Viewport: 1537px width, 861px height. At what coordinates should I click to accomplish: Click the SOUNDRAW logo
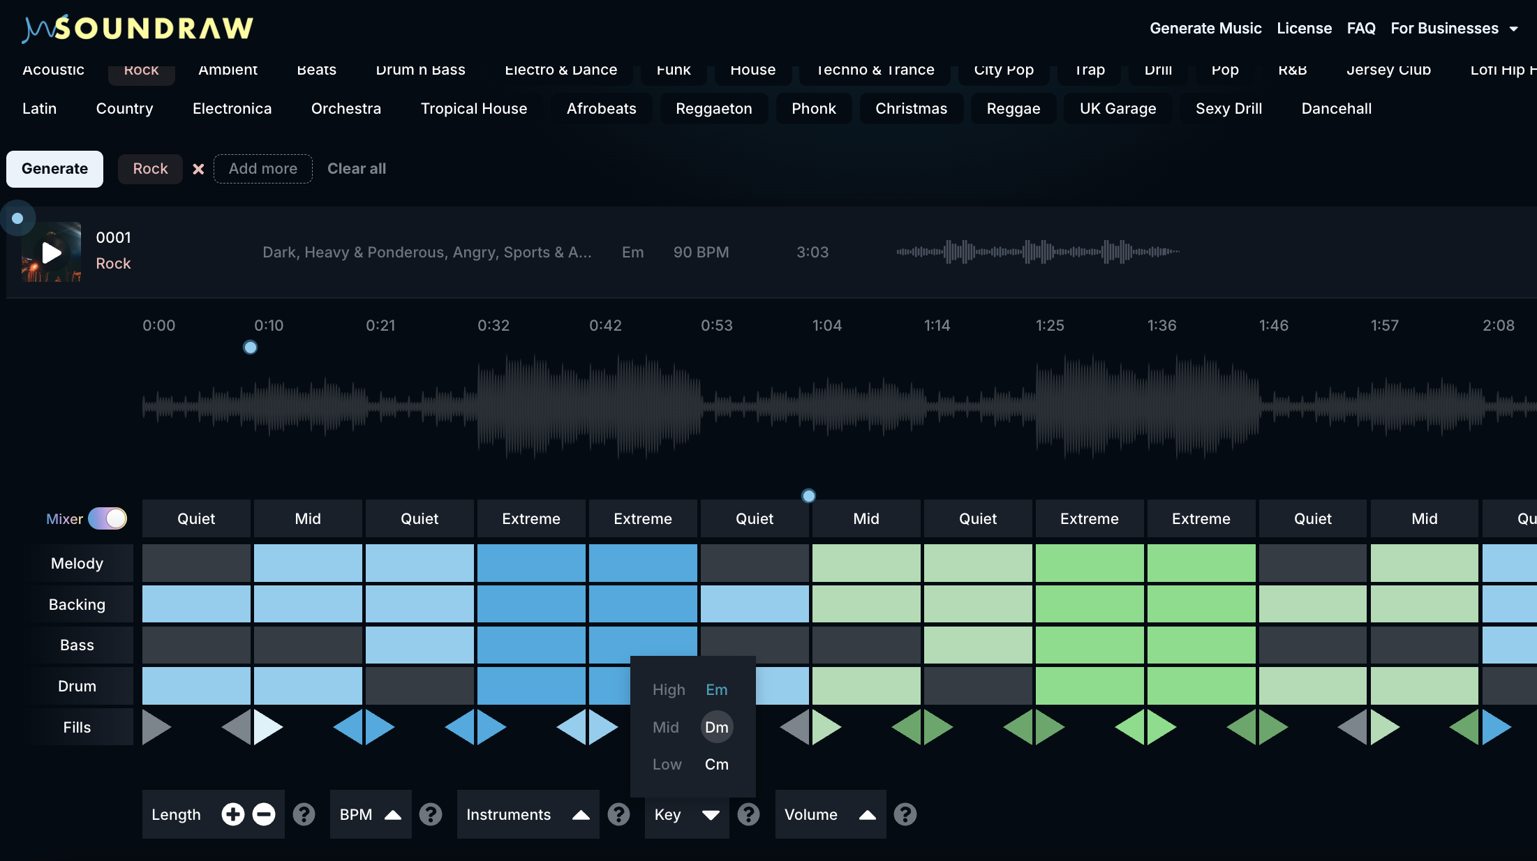point(138,28)
